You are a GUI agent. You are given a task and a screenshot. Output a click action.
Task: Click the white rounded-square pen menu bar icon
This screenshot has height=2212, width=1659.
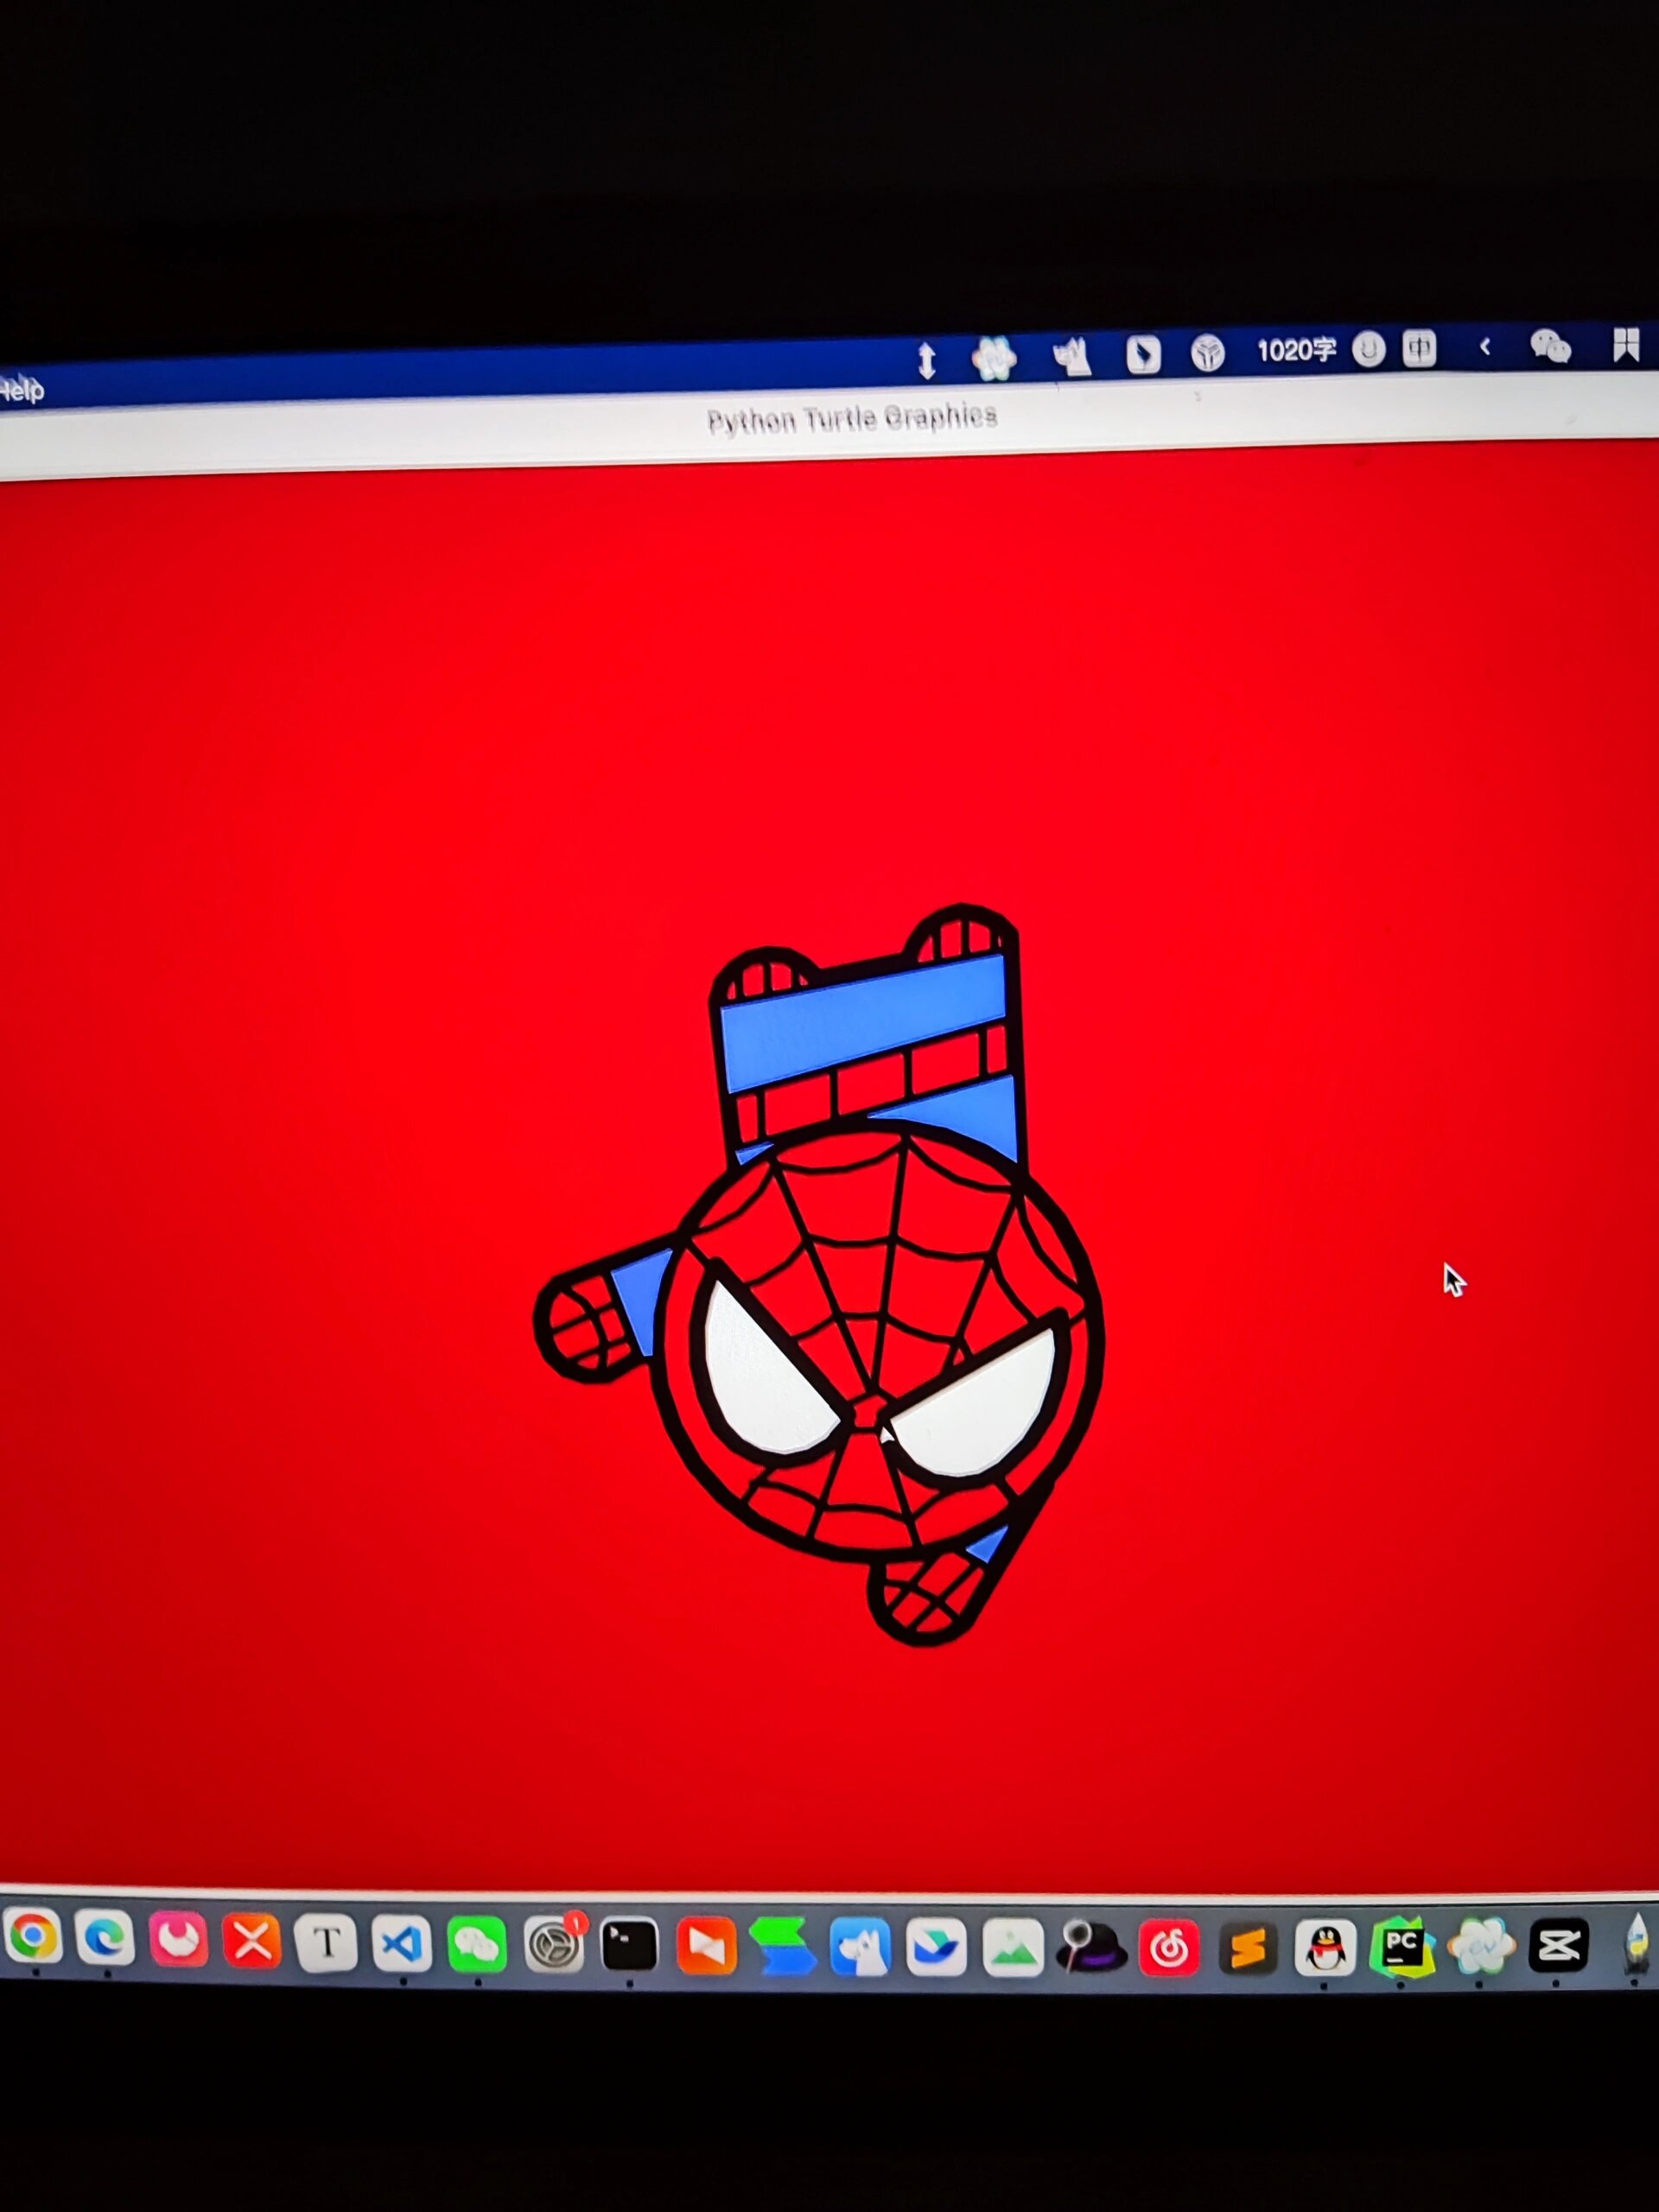pos(1143,354)
